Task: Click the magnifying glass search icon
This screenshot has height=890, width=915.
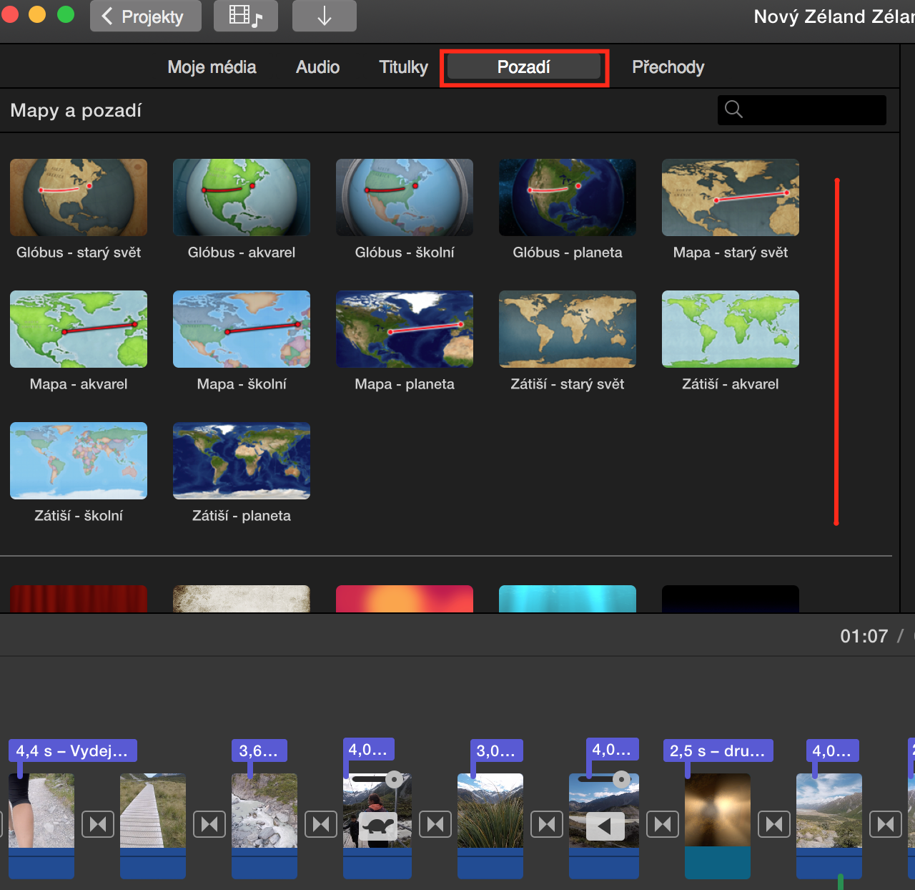Action: (x=733, y=109)
